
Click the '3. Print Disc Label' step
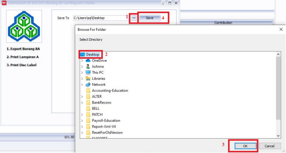[x=21, y=65]
